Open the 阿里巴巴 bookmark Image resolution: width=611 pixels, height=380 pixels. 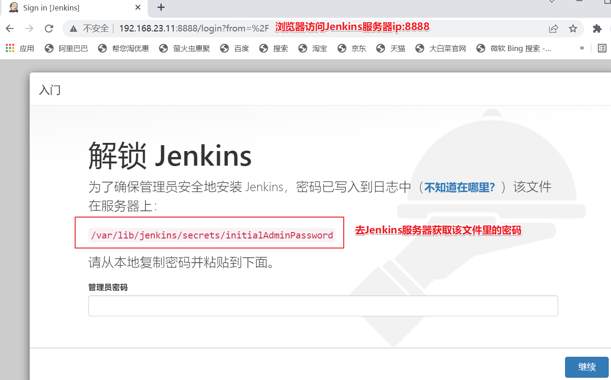click(66, 48)
